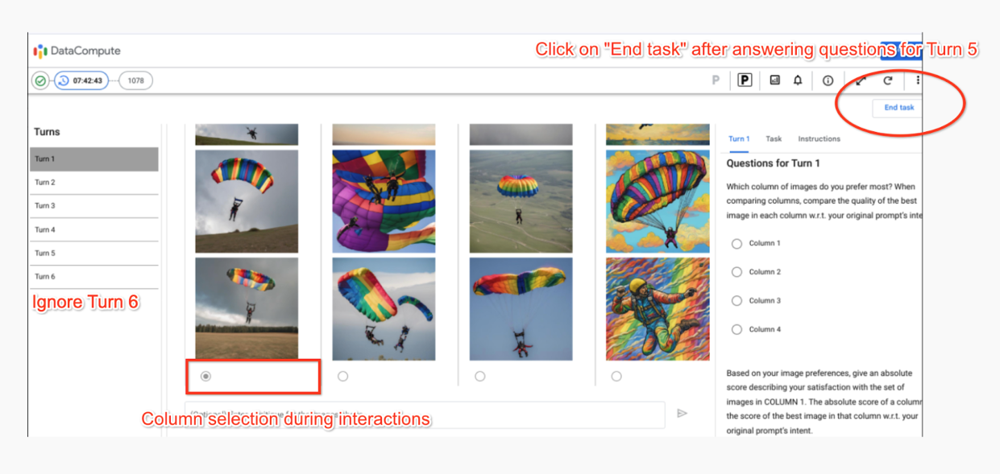This screenshot has height=474, width=1000.
Task: Open the info circle icon
Action: pos(828,80)
